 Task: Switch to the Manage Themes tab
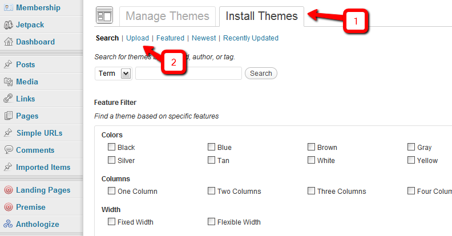[x=167, y=16]
